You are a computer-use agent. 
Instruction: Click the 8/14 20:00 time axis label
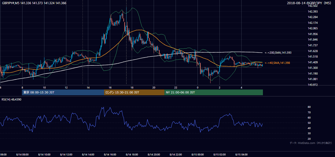(154, 155)
